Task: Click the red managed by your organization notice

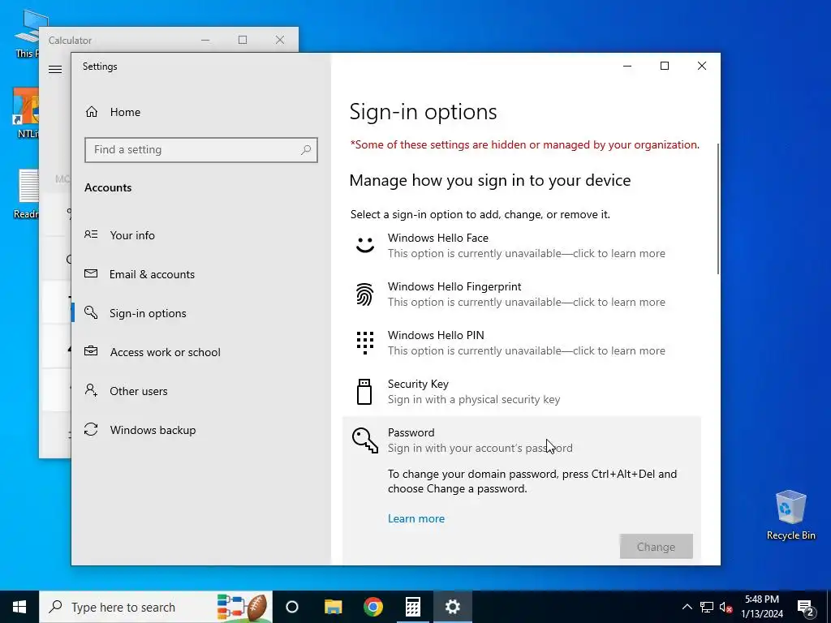Action: pyautogui.click(x=525, y=144)
